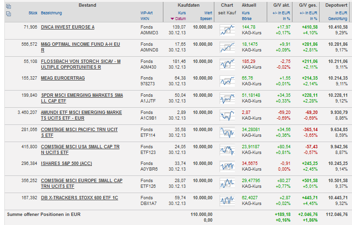The height and width of the screenshot is (225, 352).
Task: Click total gain +2.046,76
Action: pyautogui.click(x=308, y=215)
